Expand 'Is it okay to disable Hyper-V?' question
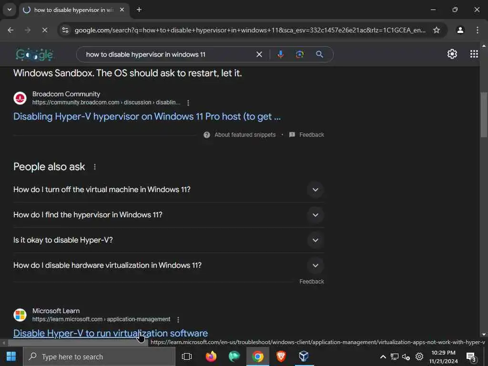This screenshot has width=488, height=366. (x=168, y=240)
